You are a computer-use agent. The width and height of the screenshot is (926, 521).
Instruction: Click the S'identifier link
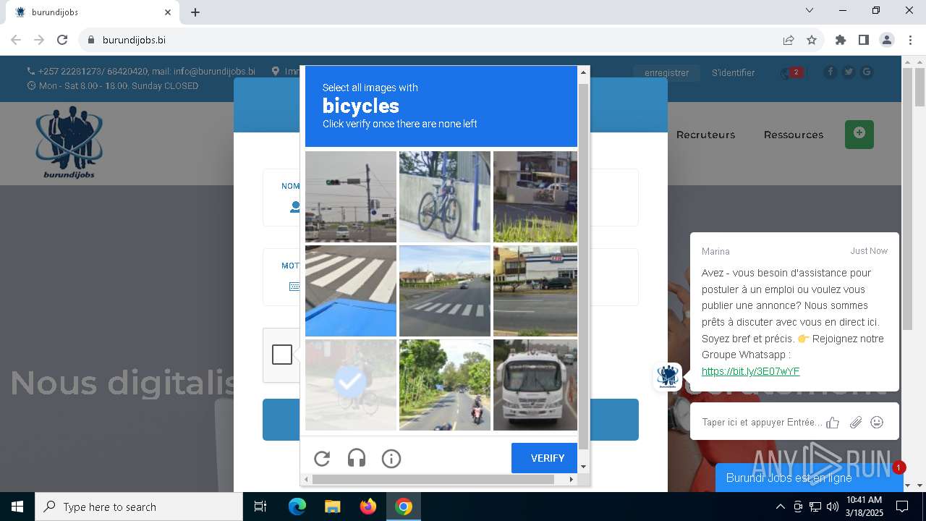coord(733,72)
